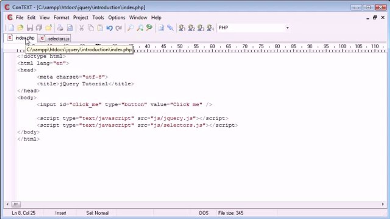Click the Find Next magnifier icon
Image resolution: width=390 pixels, height=219 pixels.
140,28
